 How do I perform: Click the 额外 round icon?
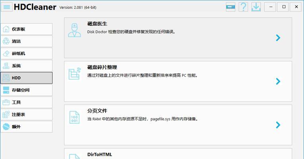(6, 127)
